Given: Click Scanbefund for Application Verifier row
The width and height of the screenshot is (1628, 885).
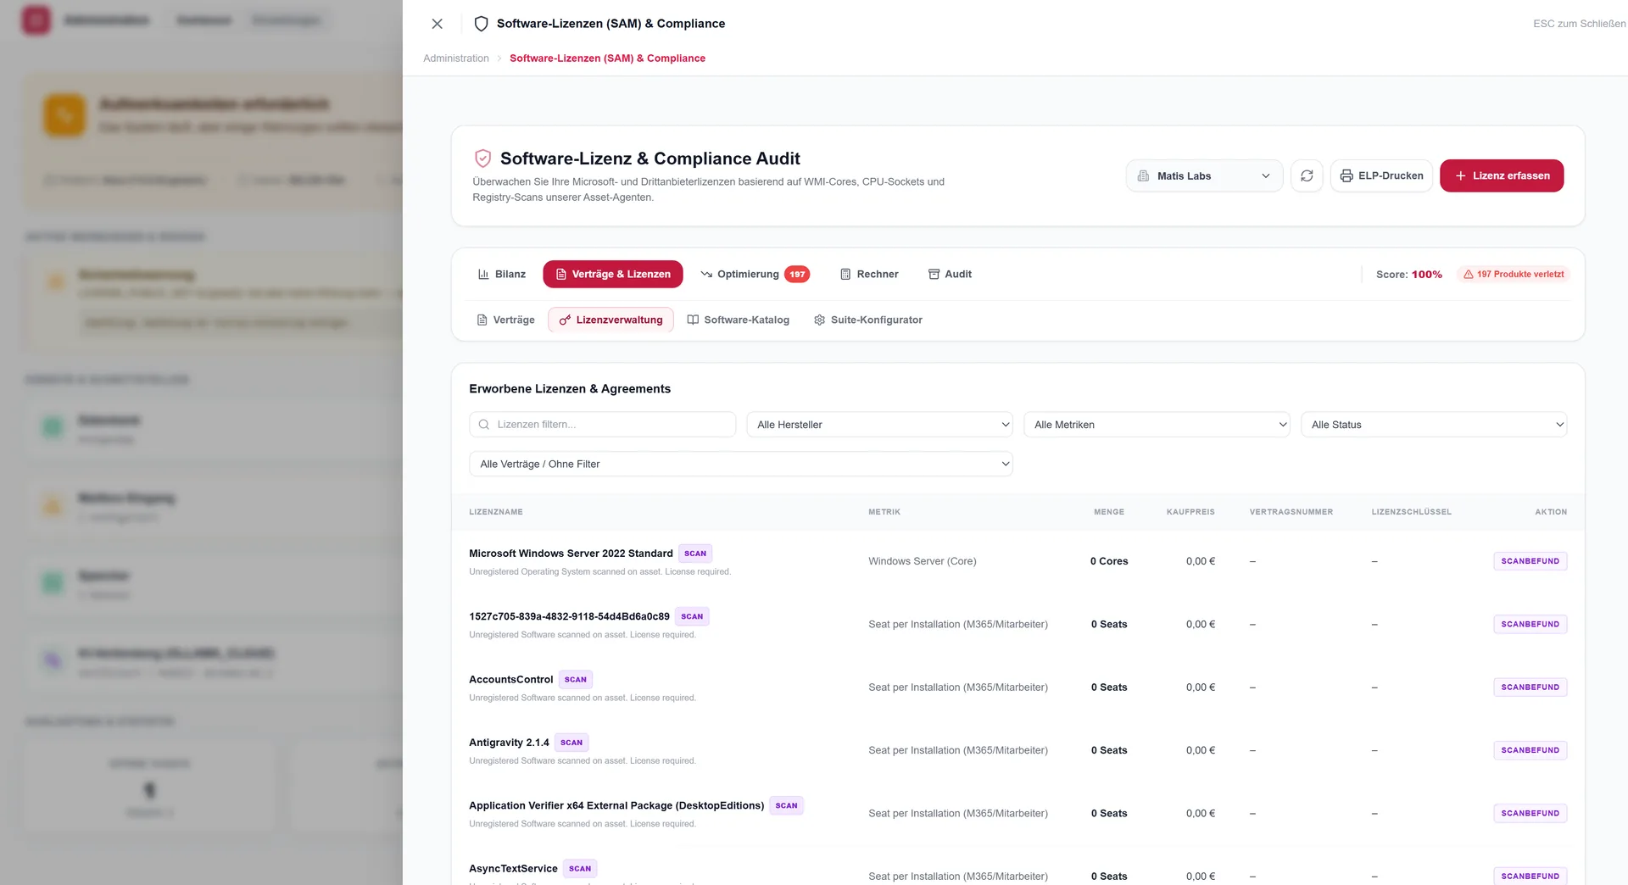Looking at the screenshot, I should click(1530, 813).
